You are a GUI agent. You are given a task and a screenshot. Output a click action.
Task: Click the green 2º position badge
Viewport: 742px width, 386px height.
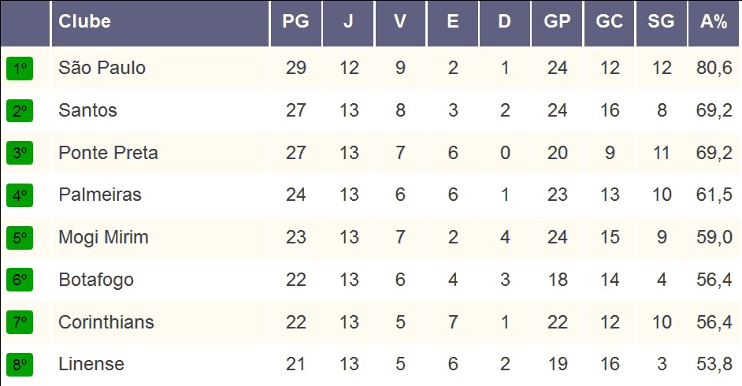click(x=20, y=111)
